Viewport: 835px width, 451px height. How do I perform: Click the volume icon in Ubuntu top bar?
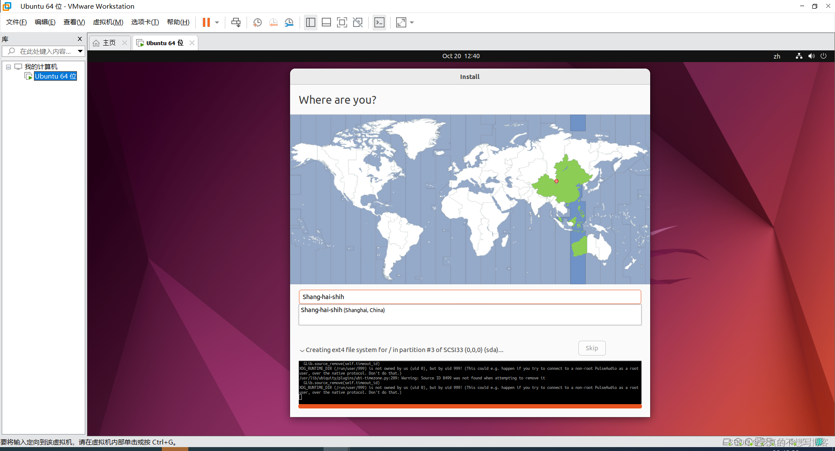point(811,56)
